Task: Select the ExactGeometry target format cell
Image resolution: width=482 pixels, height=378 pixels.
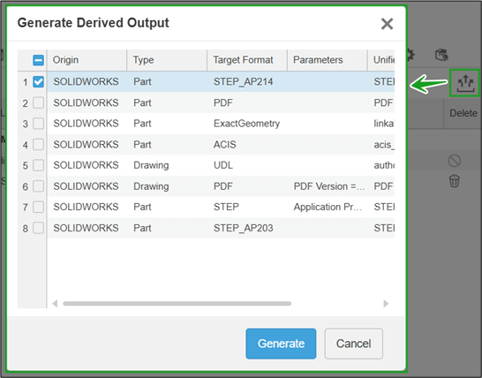Action: click(x=247, y=124)
